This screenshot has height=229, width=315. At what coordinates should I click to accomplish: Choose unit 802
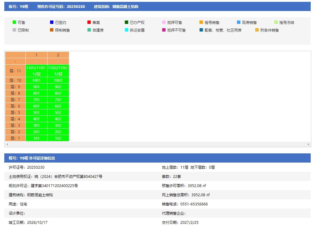tap(58, 93)
